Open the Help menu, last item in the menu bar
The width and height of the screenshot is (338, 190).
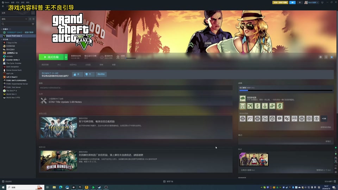28,2
